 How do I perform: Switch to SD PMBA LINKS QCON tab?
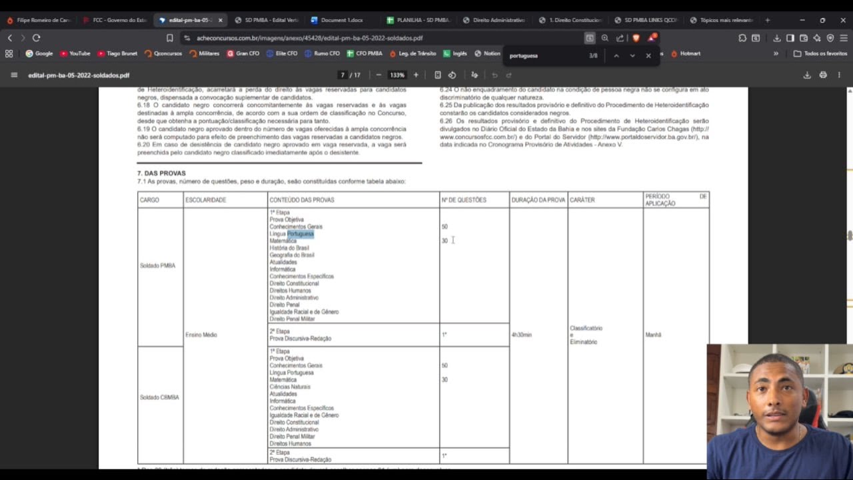(x=646, y=20)
